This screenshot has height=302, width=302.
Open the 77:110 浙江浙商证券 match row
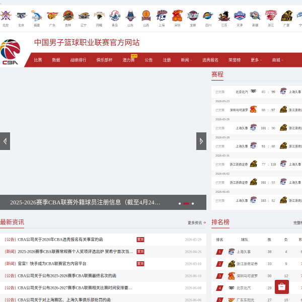(x=257, y=164)
